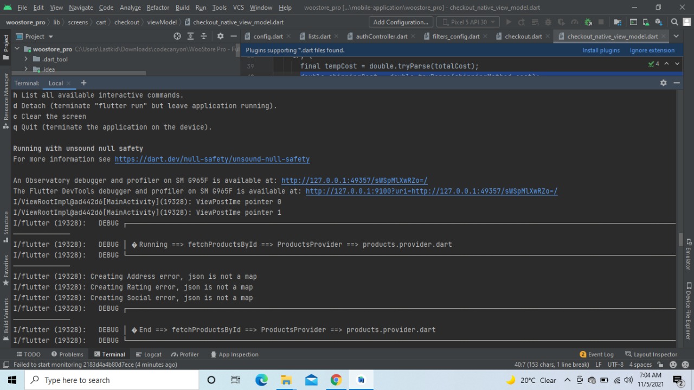Open the Refactor menu
694x390 pixels.
coord(158,8)
